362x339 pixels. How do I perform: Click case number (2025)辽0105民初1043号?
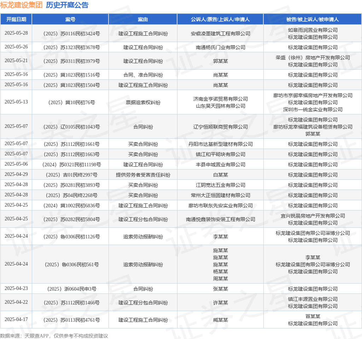[x=71, y=127]
